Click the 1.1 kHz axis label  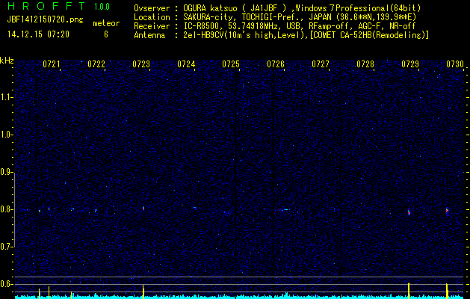click(x=6, y=97)
